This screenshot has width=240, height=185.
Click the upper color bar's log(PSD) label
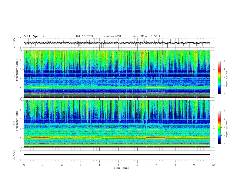227,79
